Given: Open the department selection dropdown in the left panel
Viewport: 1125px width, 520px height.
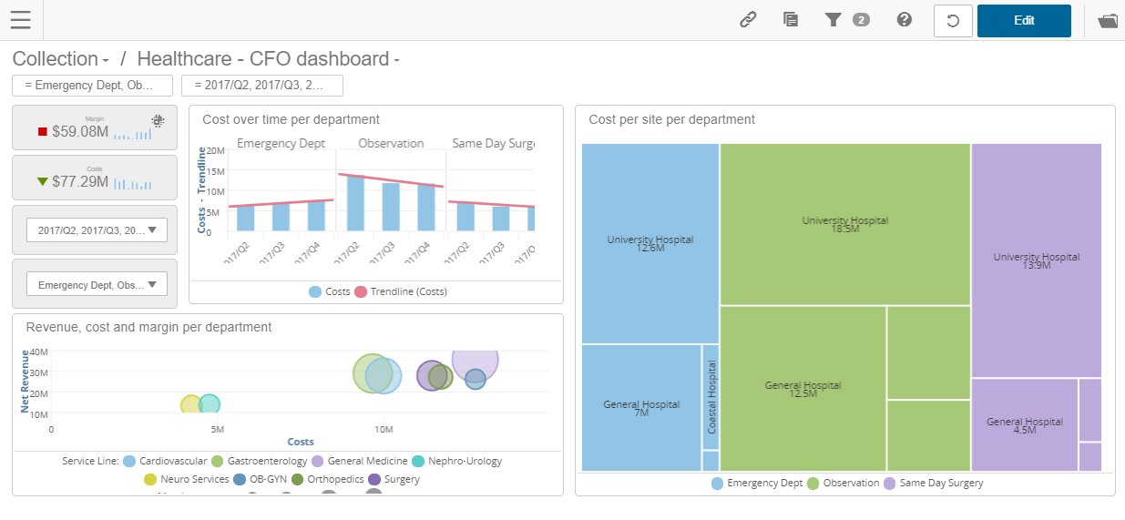Looking at the screenshot, I should 97,284.
